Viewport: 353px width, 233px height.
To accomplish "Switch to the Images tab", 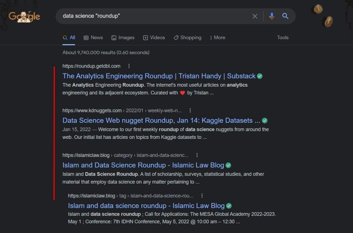I will click(x=123, y=38).
